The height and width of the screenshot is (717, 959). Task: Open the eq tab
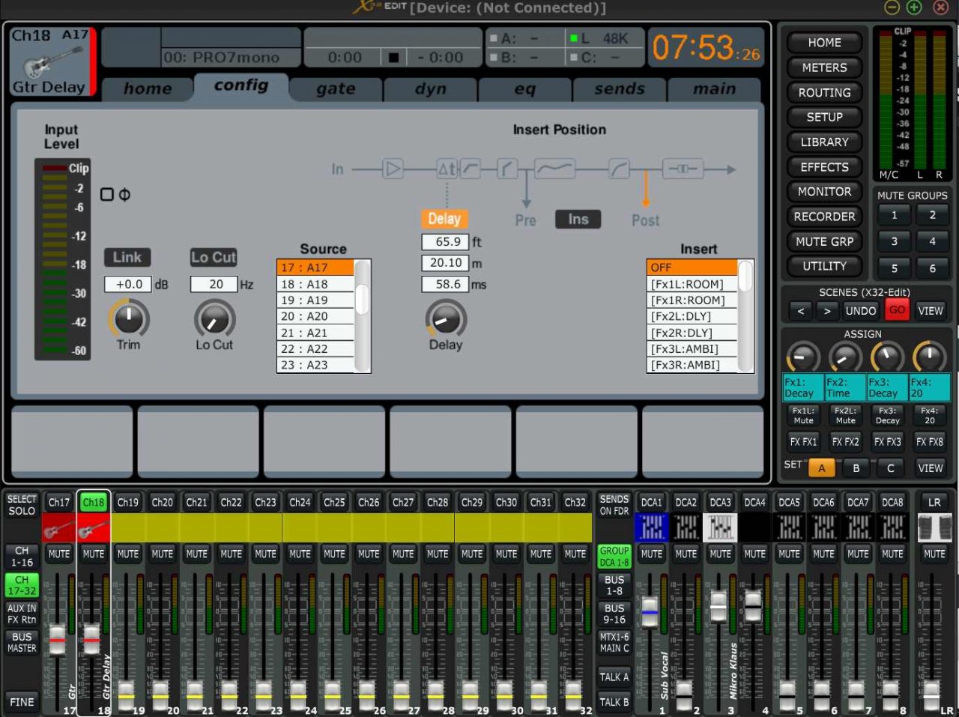[x=524, y=88]
